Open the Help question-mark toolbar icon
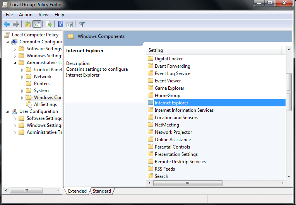This screenshot has width=296, height=205. pos(60,24)
